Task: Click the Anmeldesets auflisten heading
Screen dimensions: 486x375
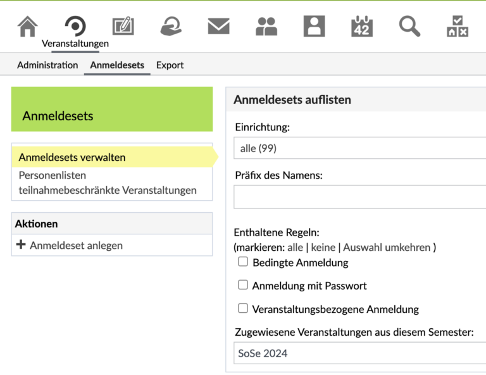Action: pos(292,99)
